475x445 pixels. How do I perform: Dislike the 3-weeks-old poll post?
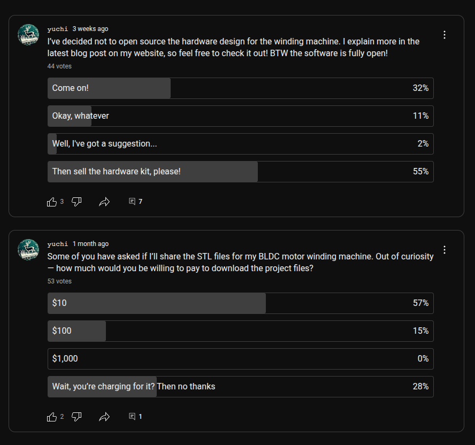[x=76, y=202]
